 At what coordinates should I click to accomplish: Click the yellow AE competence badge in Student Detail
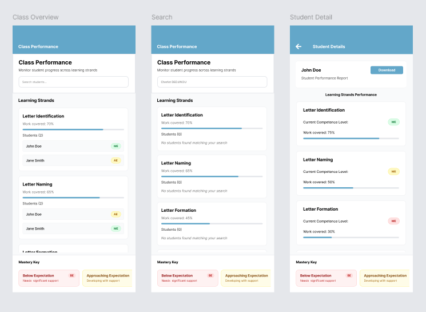click(393, 171)
